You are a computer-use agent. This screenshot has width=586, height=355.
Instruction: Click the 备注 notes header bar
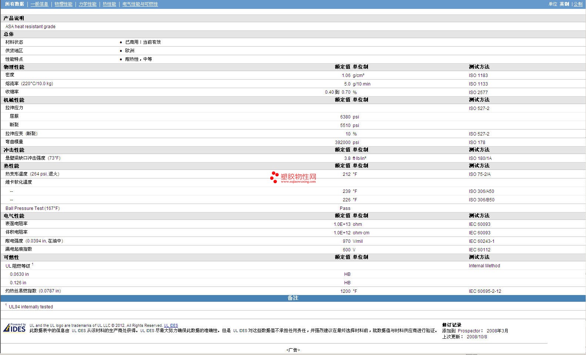[293, 298]
